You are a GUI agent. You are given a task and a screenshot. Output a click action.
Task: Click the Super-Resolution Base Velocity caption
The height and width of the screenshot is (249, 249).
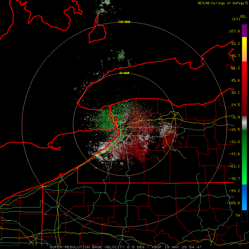point(126,247)
